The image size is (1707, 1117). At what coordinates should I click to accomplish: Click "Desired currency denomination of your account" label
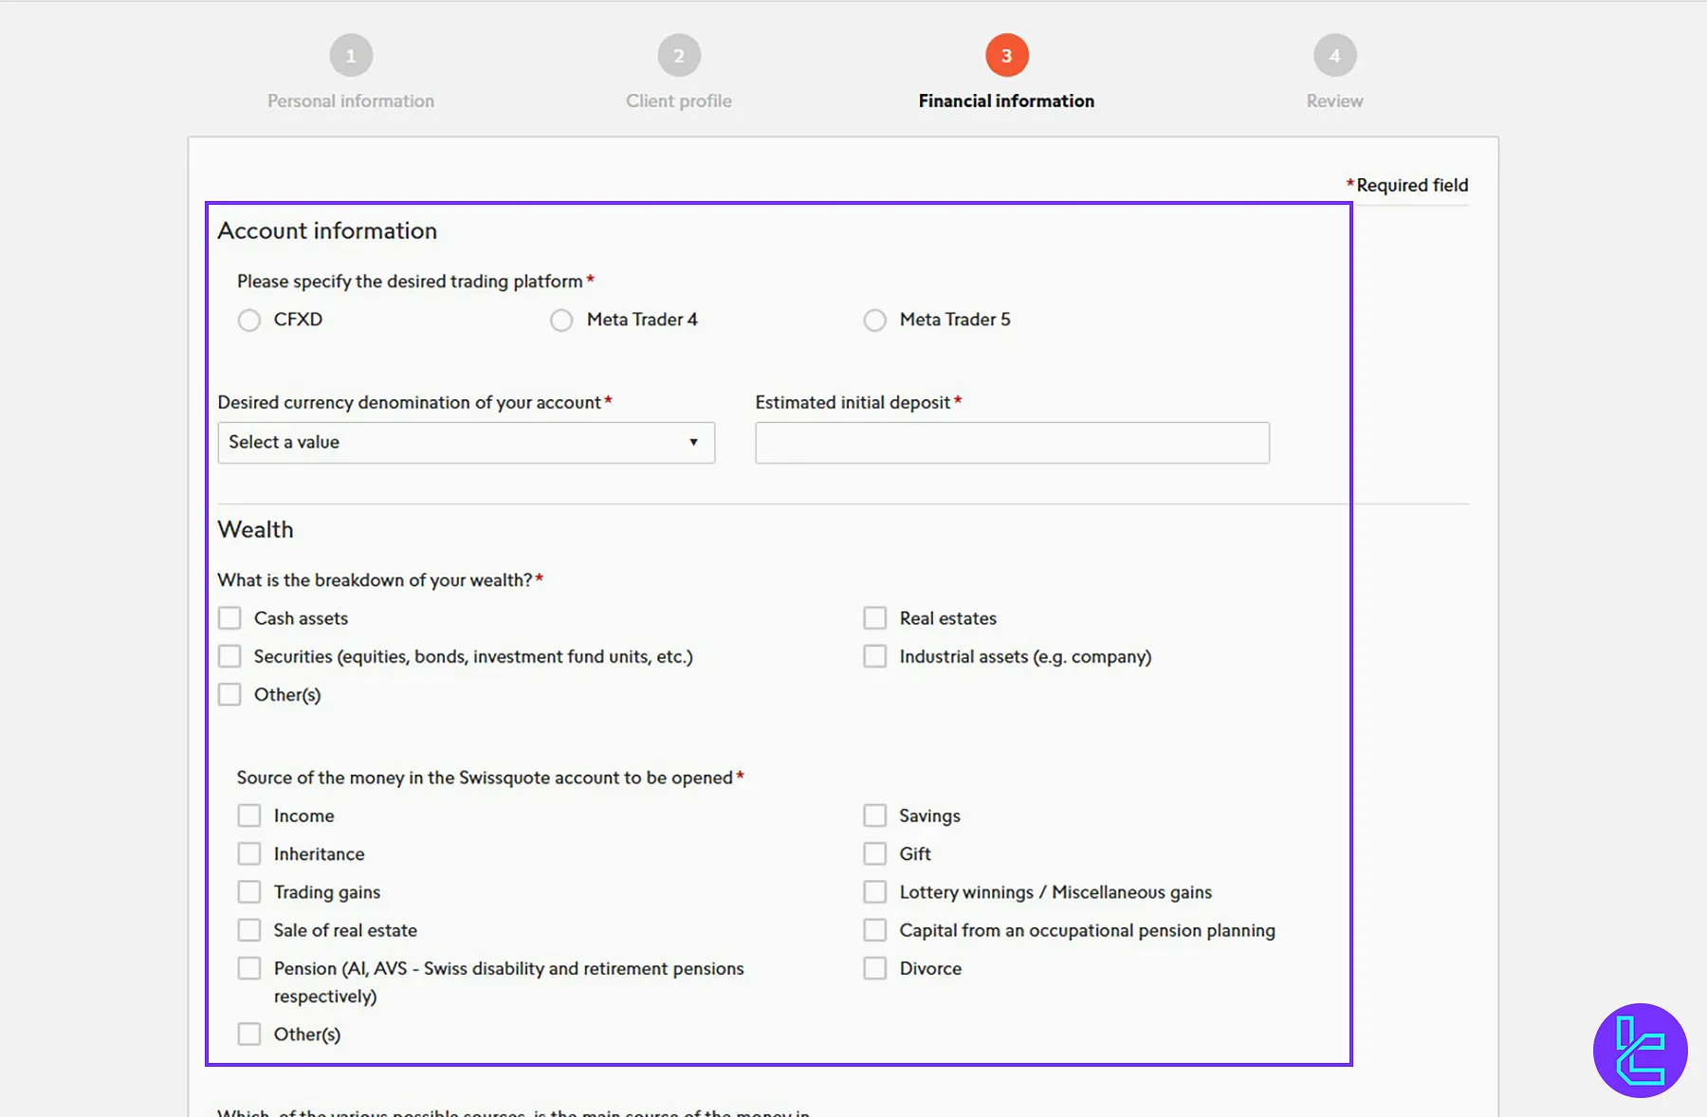pyautogui.click(x=410, y=402)
